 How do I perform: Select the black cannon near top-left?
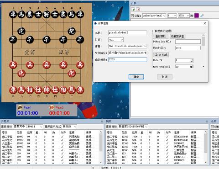pos(21,31)
